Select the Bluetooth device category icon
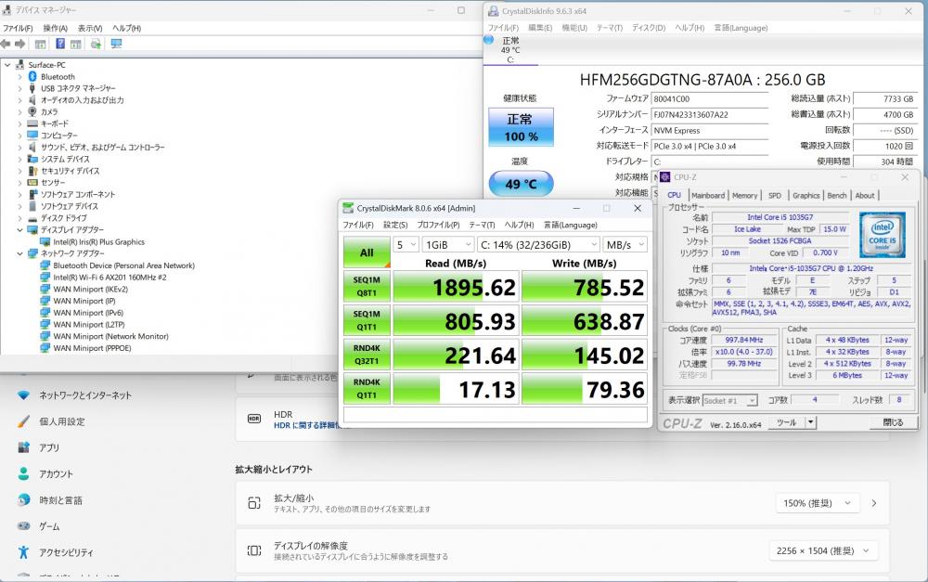This screenshot has height=582, width=928. (x=32, y=76)
